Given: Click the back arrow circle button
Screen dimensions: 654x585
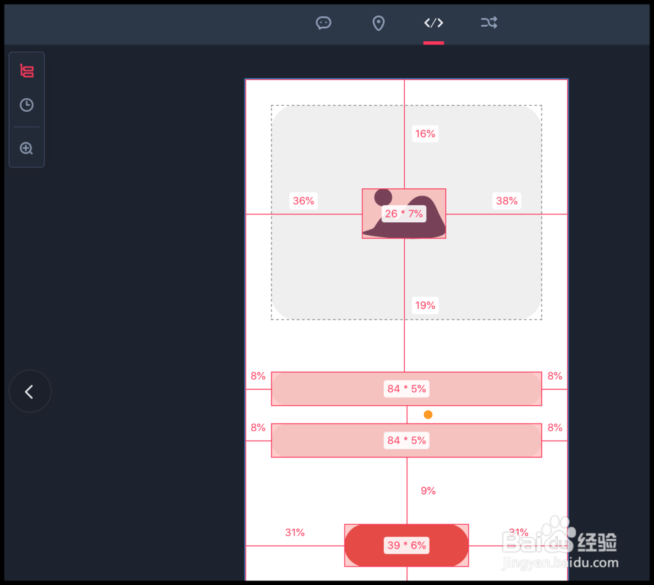Looking at the screenshot, I should coord(30,391).
